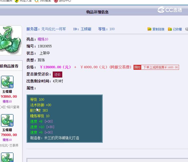Click the ID value 玉蝶翩 in the header row
This screenshot has height=162, width=188.
(x=86, y=29)
